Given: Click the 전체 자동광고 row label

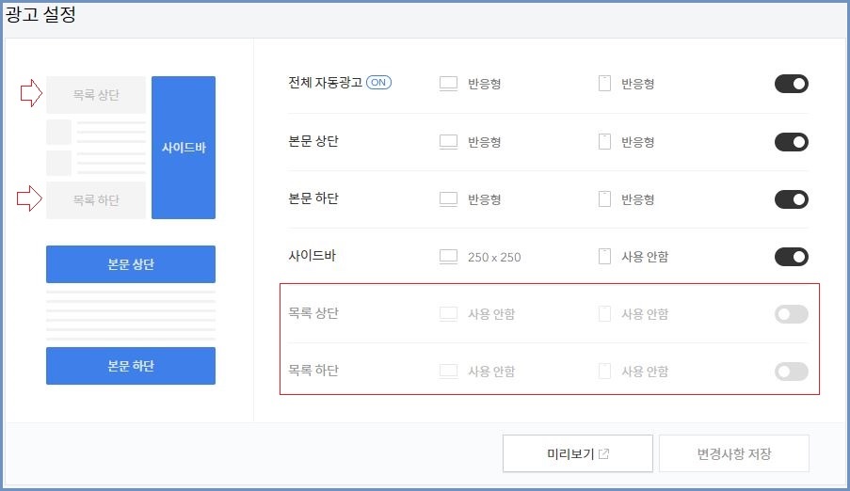Looking at the screenshot, I should coord(326,83).
